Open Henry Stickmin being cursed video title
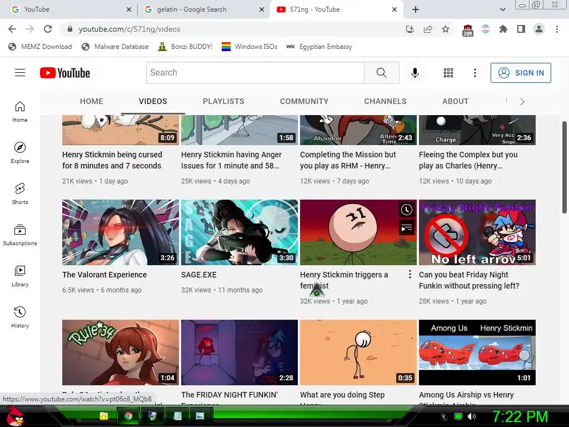 click(112, 160)
